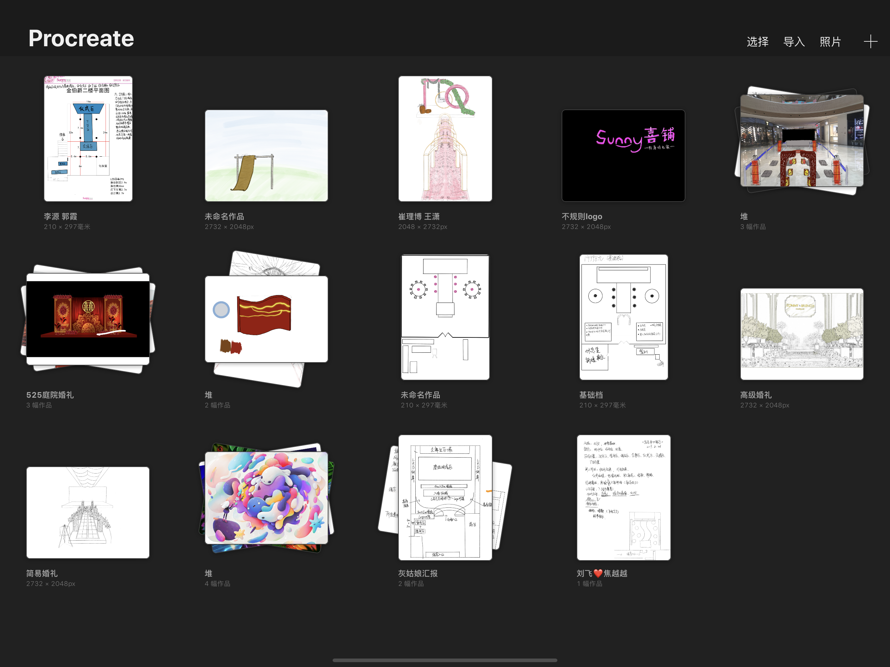Open the 基础档 artwork thumbnail
The width and height of the screenshot is (890, 667).
pos(624,317)
